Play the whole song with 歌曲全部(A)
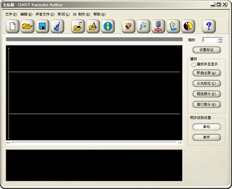Viewport: 232px width, 189px height. click(x=206, y=73)
